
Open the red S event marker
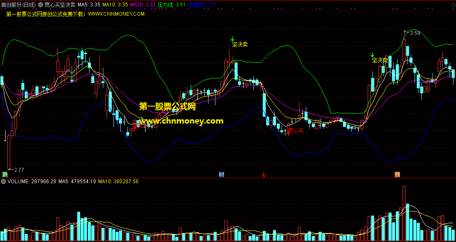pos(264,175)
